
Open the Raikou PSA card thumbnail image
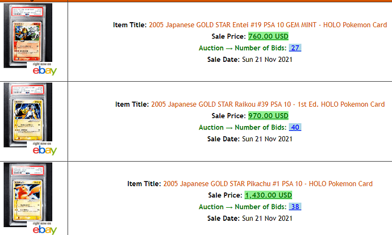(x=28, y=115)
